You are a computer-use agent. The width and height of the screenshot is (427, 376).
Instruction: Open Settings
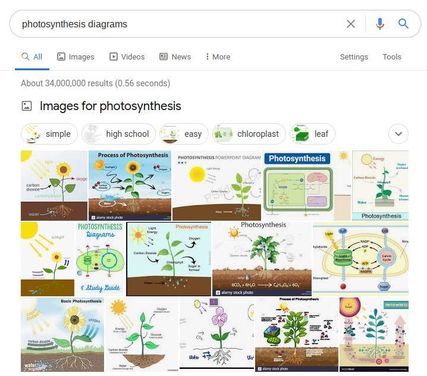[x=354, y=57]
